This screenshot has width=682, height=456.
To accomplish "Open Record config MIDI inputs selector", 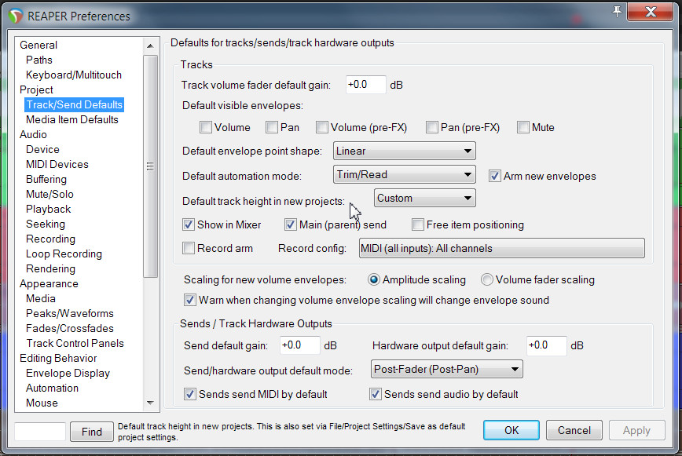I will pos(501,248).
